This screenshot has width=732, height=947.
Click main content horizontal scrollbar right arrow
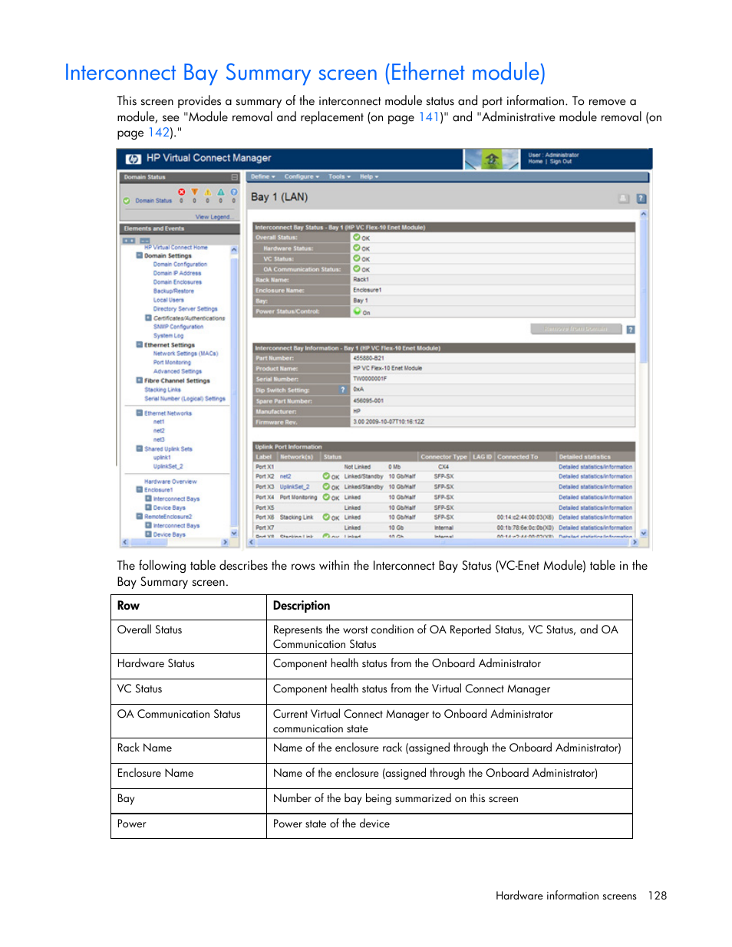click(x=635, y=542)
